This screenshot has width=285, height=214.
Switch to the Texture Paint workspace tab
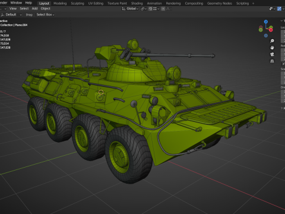(117, 4)
